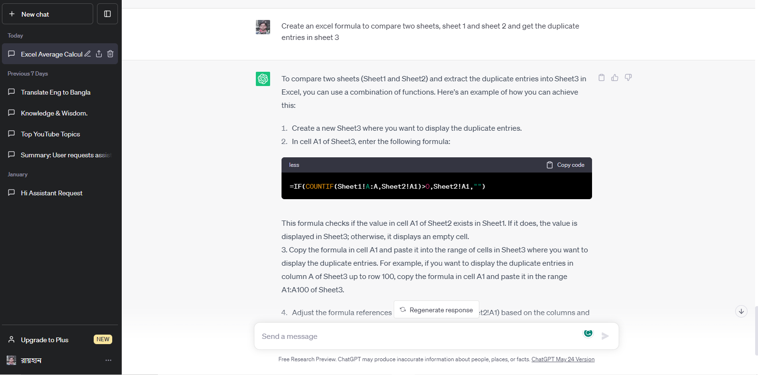Select Upgrade to Plus option
Screen dimensions: 758x375
[x=45, y=340]
